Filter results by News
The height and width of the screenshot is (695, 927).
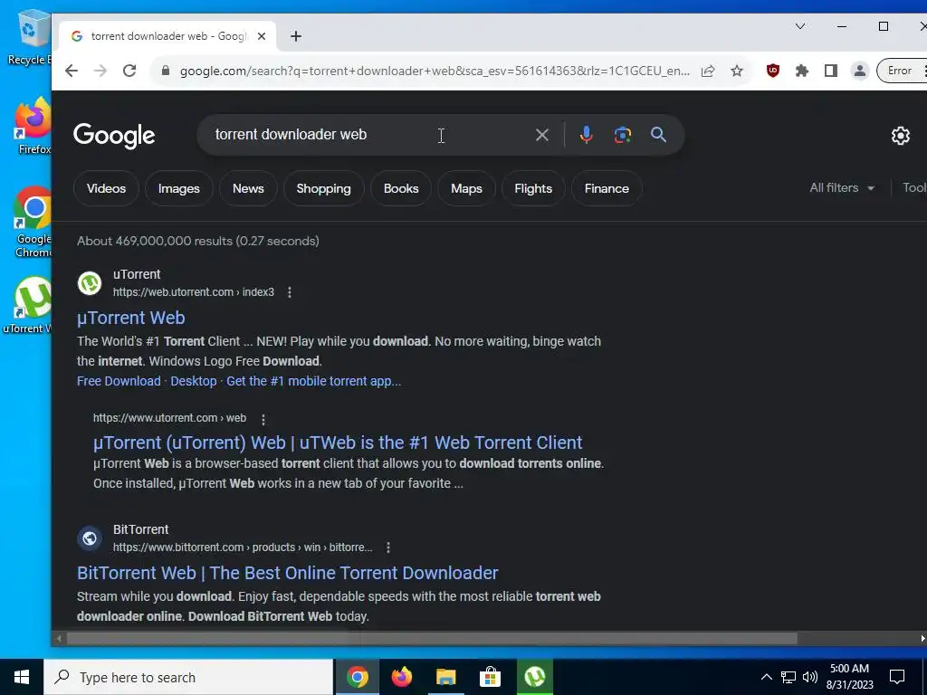tap(248, 188)
